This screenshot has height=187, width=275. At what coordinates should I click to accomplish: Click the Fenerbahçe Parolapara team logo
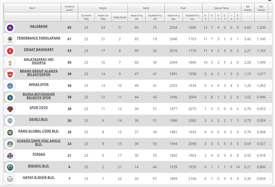[10, 39]
